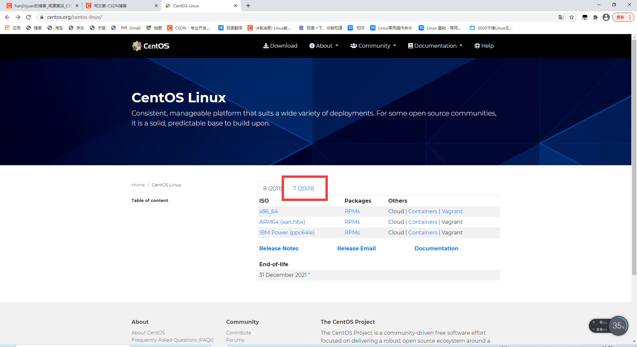637x347 pixels.
Task: Open the Frequently Asked Questions footer link
Action: click(x=173, y=340)
